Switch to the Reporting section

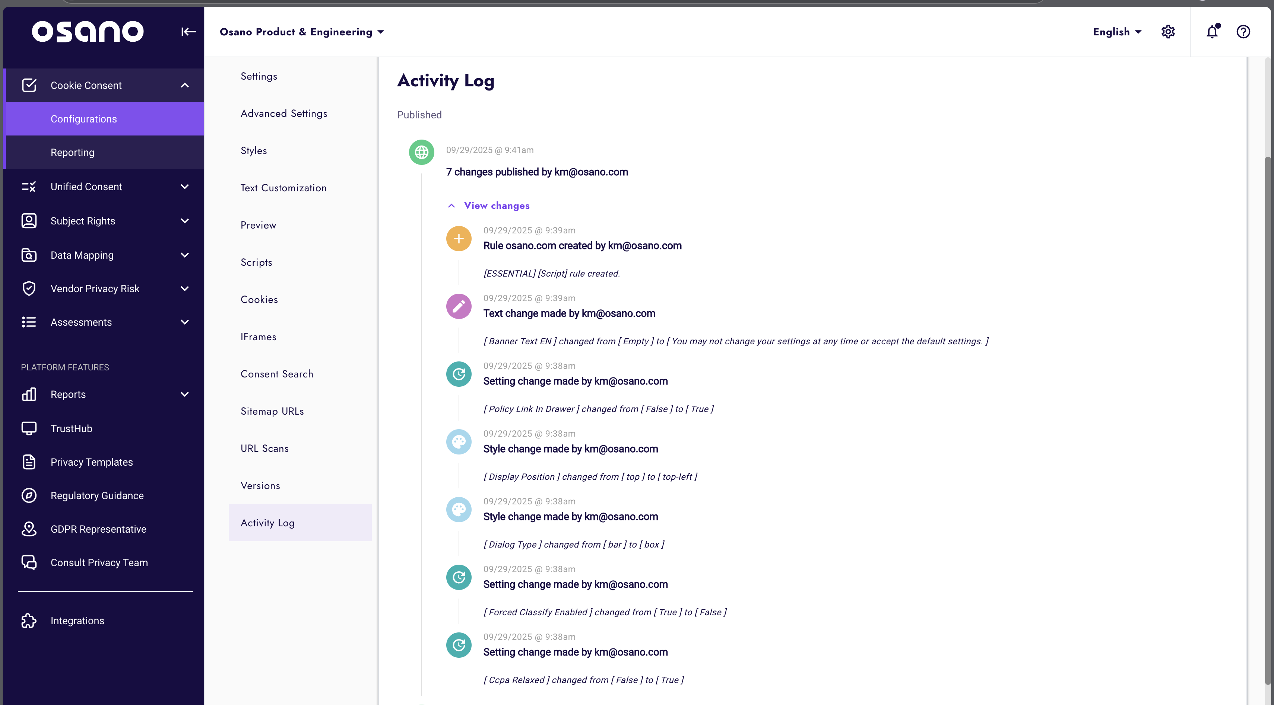(x=72, y=152)
